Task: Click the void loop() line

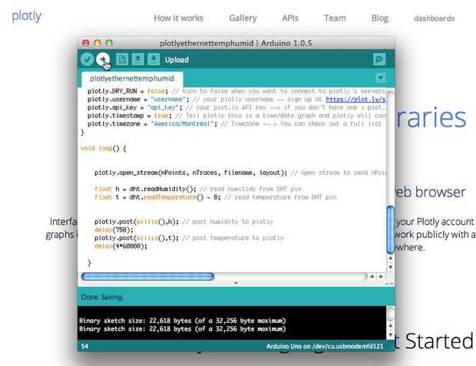Action: [x=104, y=148]
